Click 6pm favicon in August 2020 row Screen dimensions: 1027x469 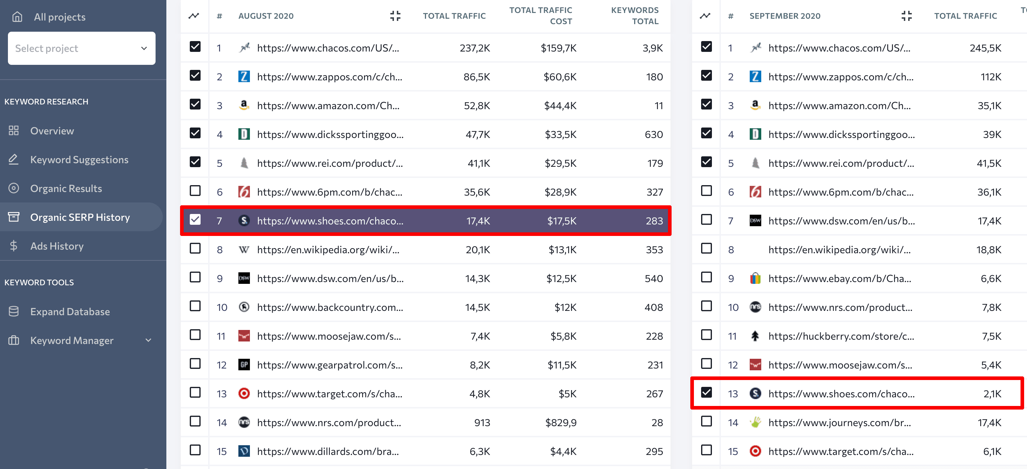click(244, 192)
